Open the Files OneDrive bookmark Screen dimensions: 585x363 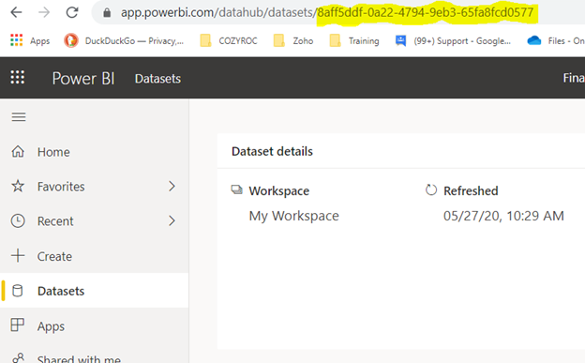(x=556, y=40)
